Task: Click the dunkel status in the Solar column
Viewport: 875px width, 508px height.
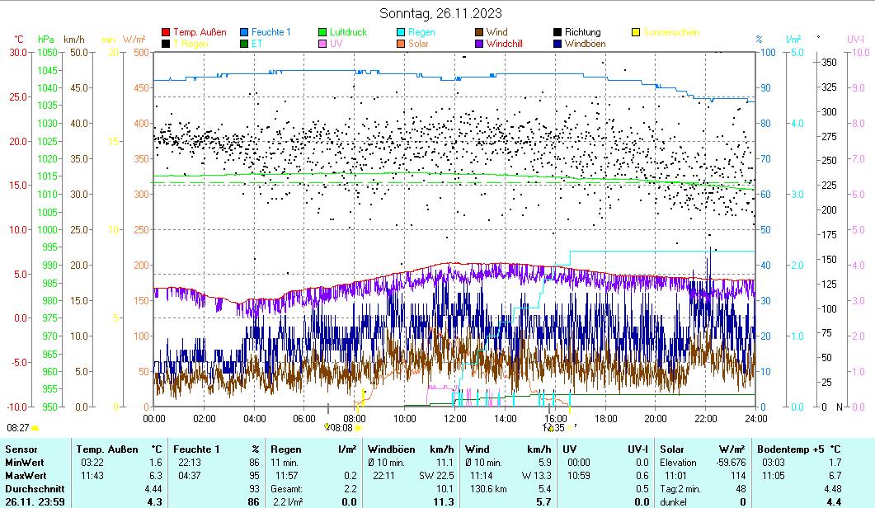Action: coord(673,502)
